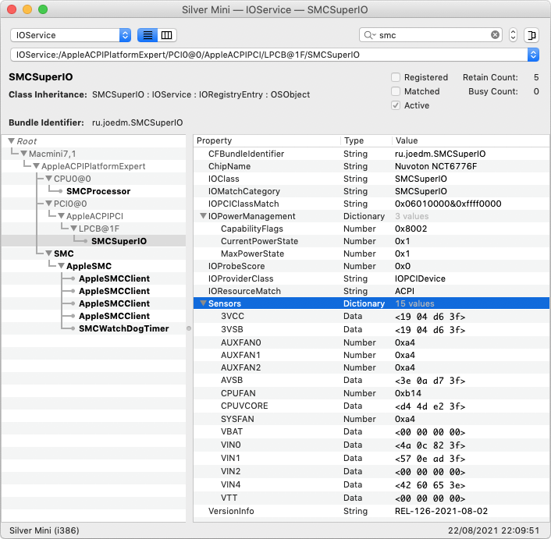Screen dimensions: 551x539
Task: Collapse the Sensors dictionary
Action: point(203,303)
